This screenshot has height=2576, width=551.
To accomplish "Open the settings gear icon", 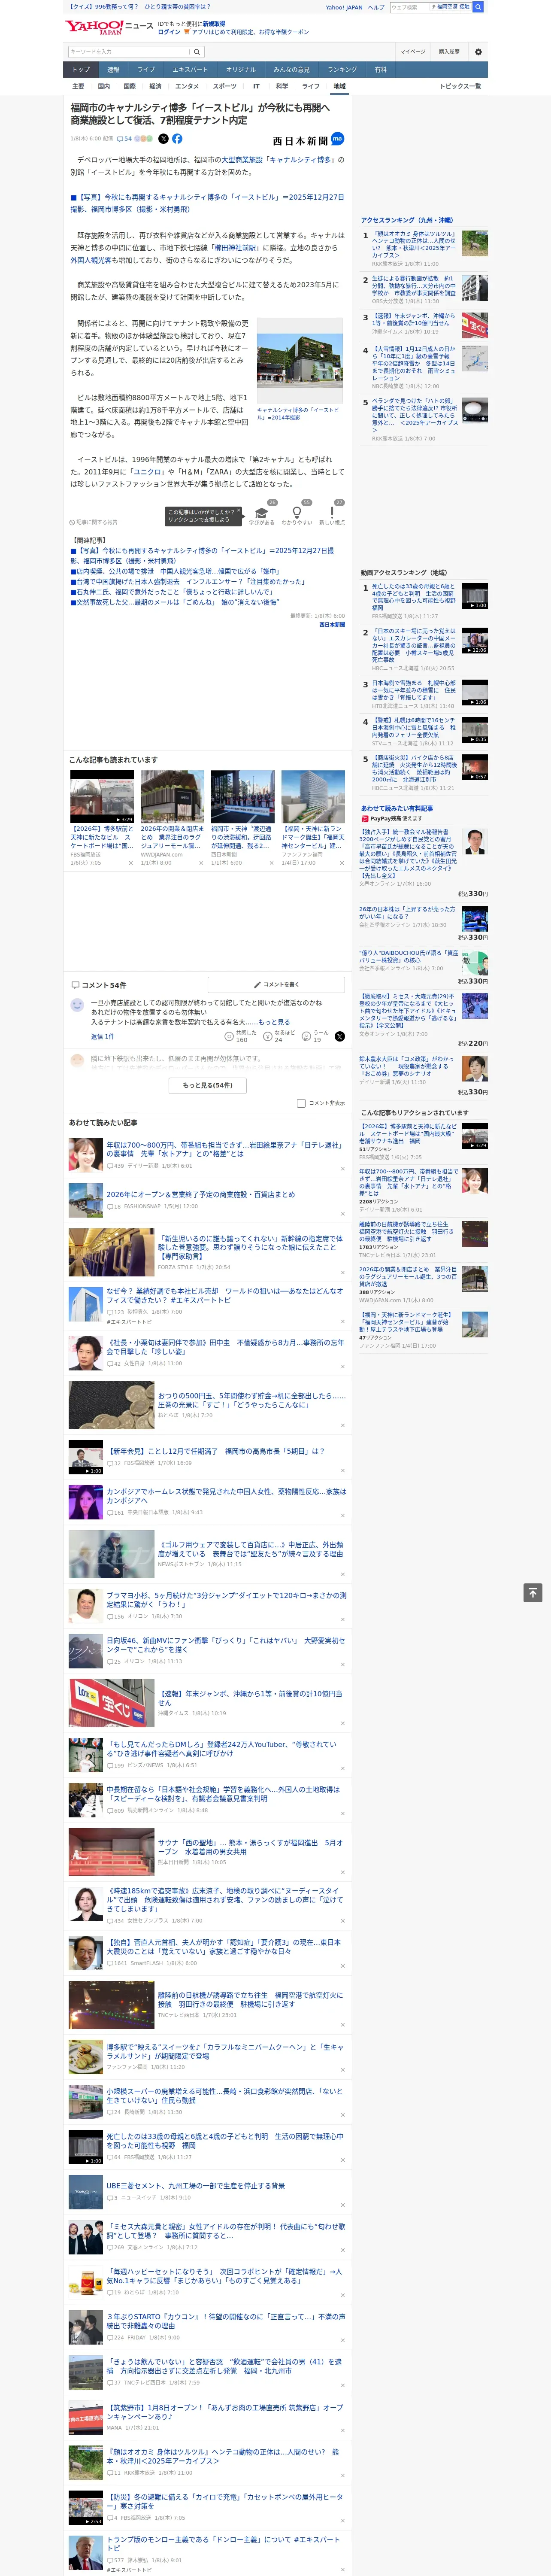I will click(x=478, y=52).
